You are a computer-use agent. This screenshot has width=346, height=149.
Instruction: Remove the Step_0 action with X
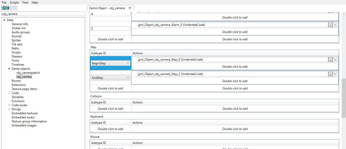pos(335,60)
